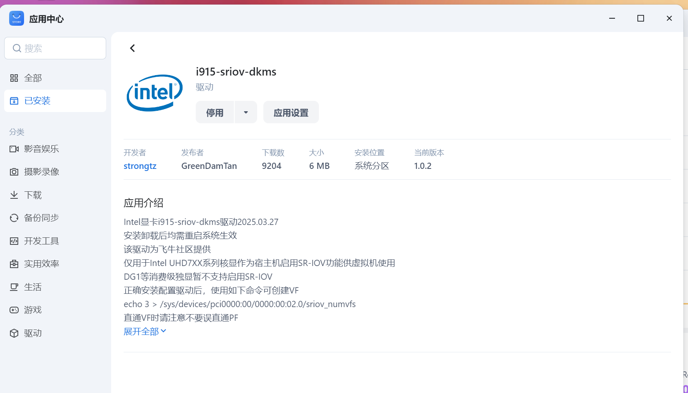Click the 开发工具 code icon
The width and height of the screenshot is (688, 393).
[x=14, y=241]
